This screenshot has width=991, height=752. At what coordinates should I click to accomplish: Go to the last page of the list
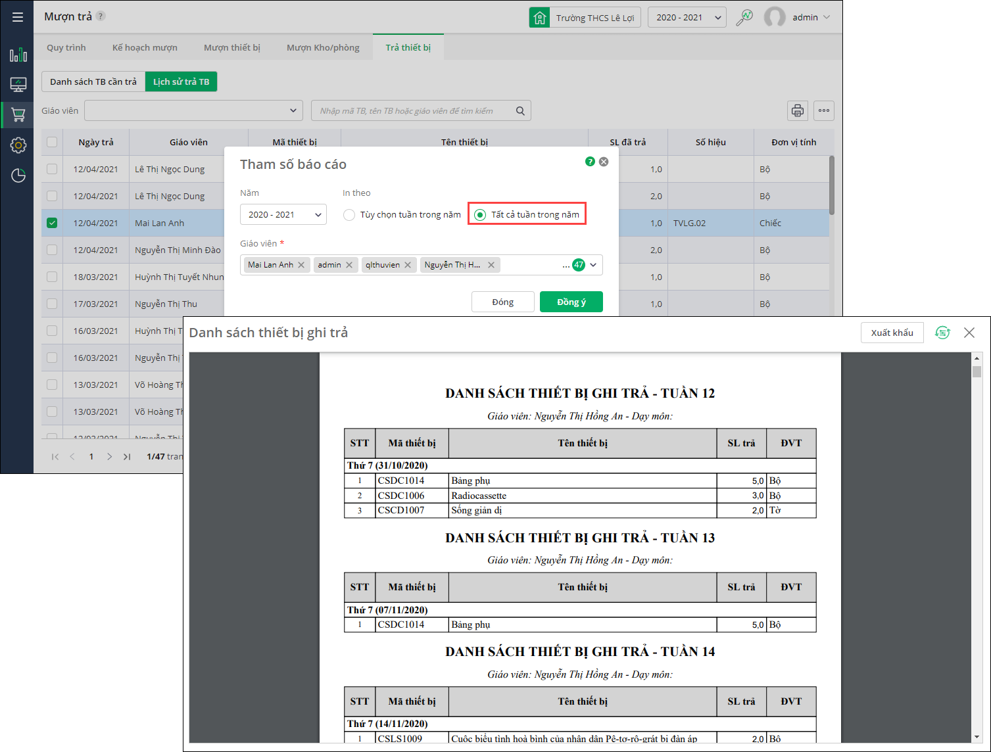(127, 456)
